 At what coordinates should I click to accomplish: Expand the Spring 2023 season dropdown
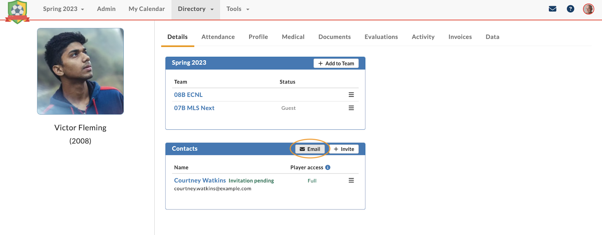click(63, 9)
